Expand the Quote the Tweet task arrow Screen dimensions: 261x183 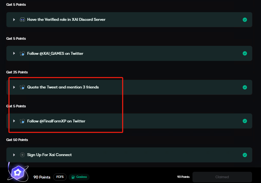tap(14, 87)
